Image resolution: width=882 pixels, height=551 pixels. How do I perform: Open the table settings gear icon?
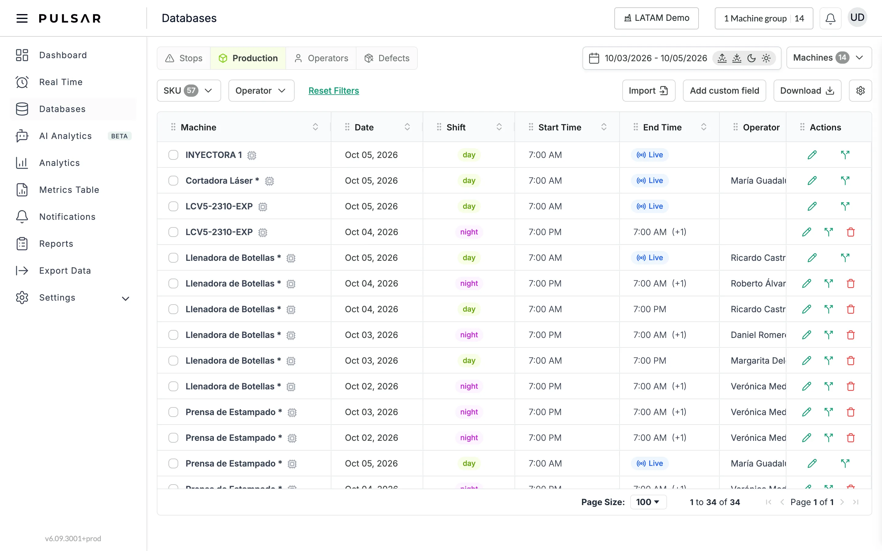[860, 90]
